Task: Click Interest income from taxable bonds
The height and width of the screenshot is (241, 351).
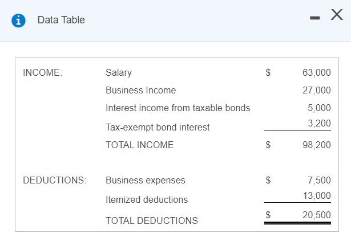Action: 177,108
